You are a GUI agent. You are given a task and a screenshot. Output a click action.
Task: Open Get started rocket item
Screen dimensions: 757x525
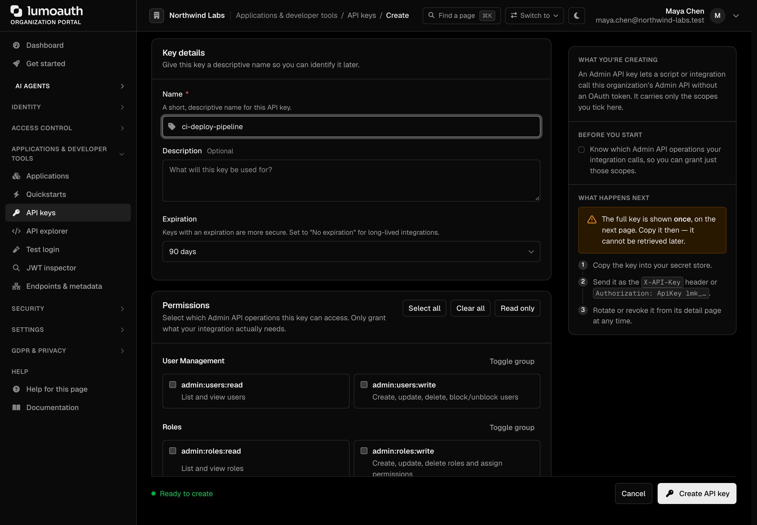pyautogui.click(x=68, y=64)
